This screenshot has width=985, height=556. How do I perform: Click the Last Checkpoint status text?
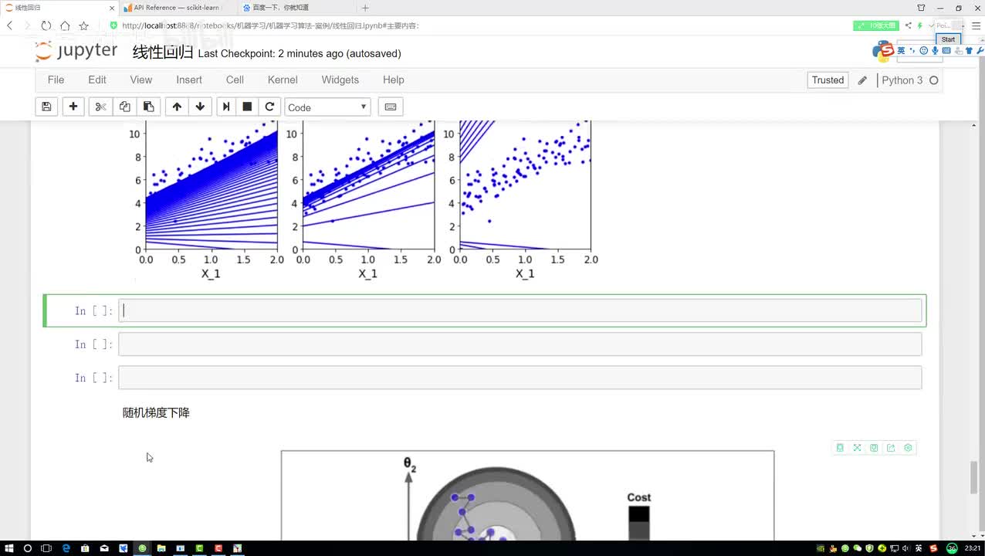click(300, 53)
